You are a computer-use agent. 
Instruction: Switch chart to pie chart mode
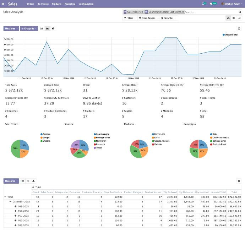(x=53, y=28)
